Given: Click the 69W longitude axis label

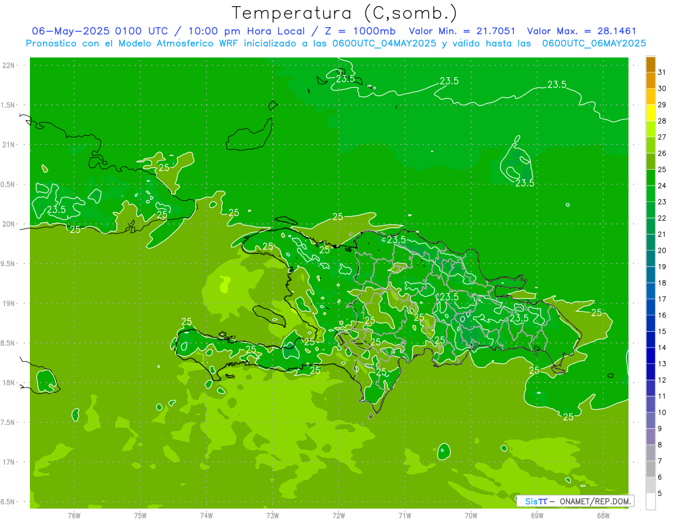Looking at the screenshot, I should (x=537, y=515).
